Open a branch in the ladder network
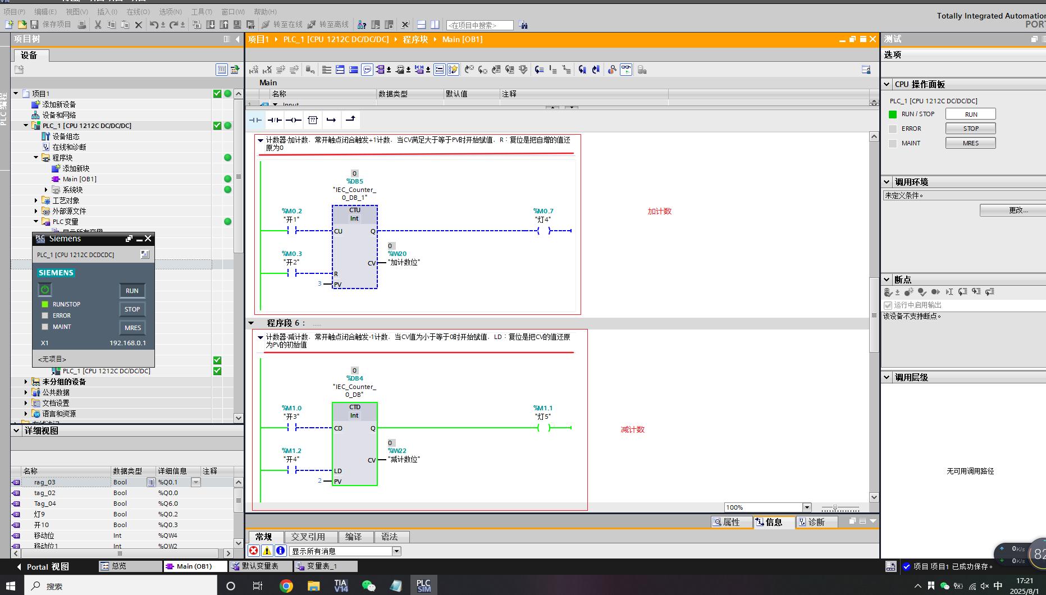This screenshot has height=595, width=1046. 331,120
